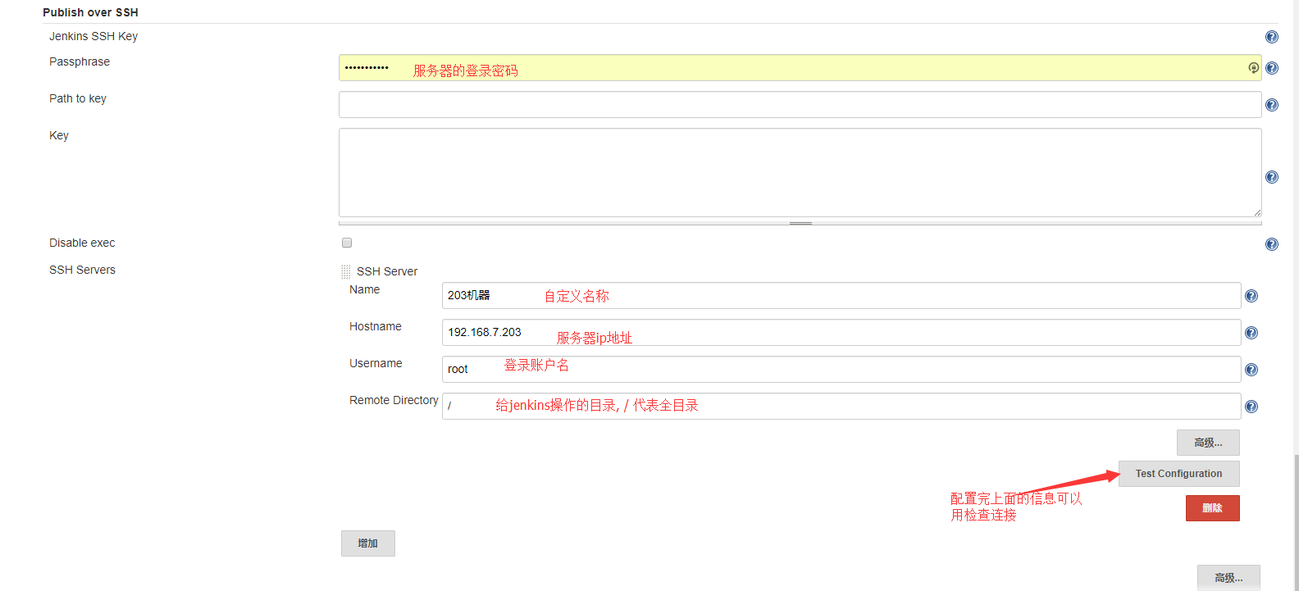
Task: Click Test Configuration button
Action: tap(1178, 474)
